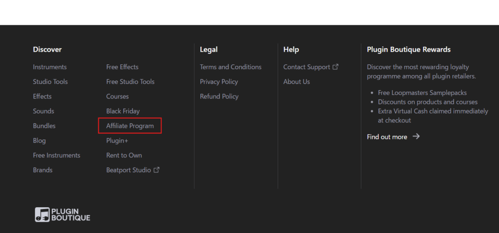Click the Black Friday link
Viewport: 499px width, 233px height.
tap(123, 111)
